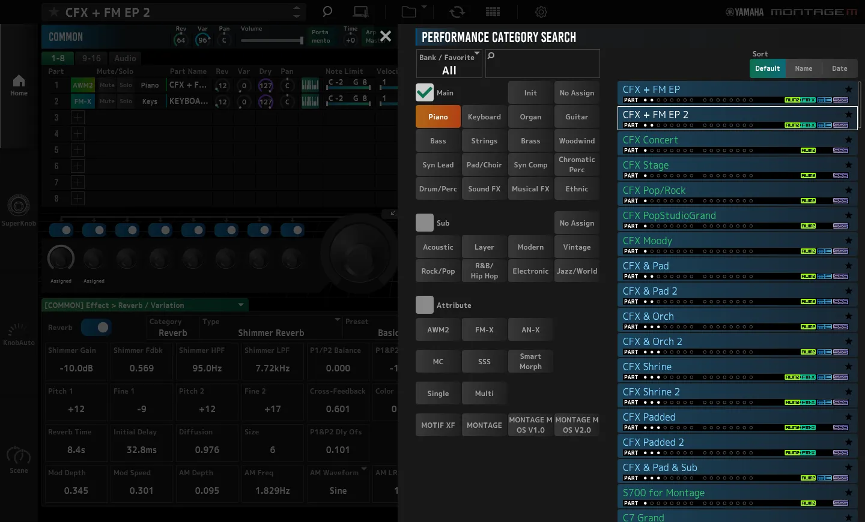Sort the list by Date
Image resolution: width=865 pixels, height=522 pixels.
(839, 68)
